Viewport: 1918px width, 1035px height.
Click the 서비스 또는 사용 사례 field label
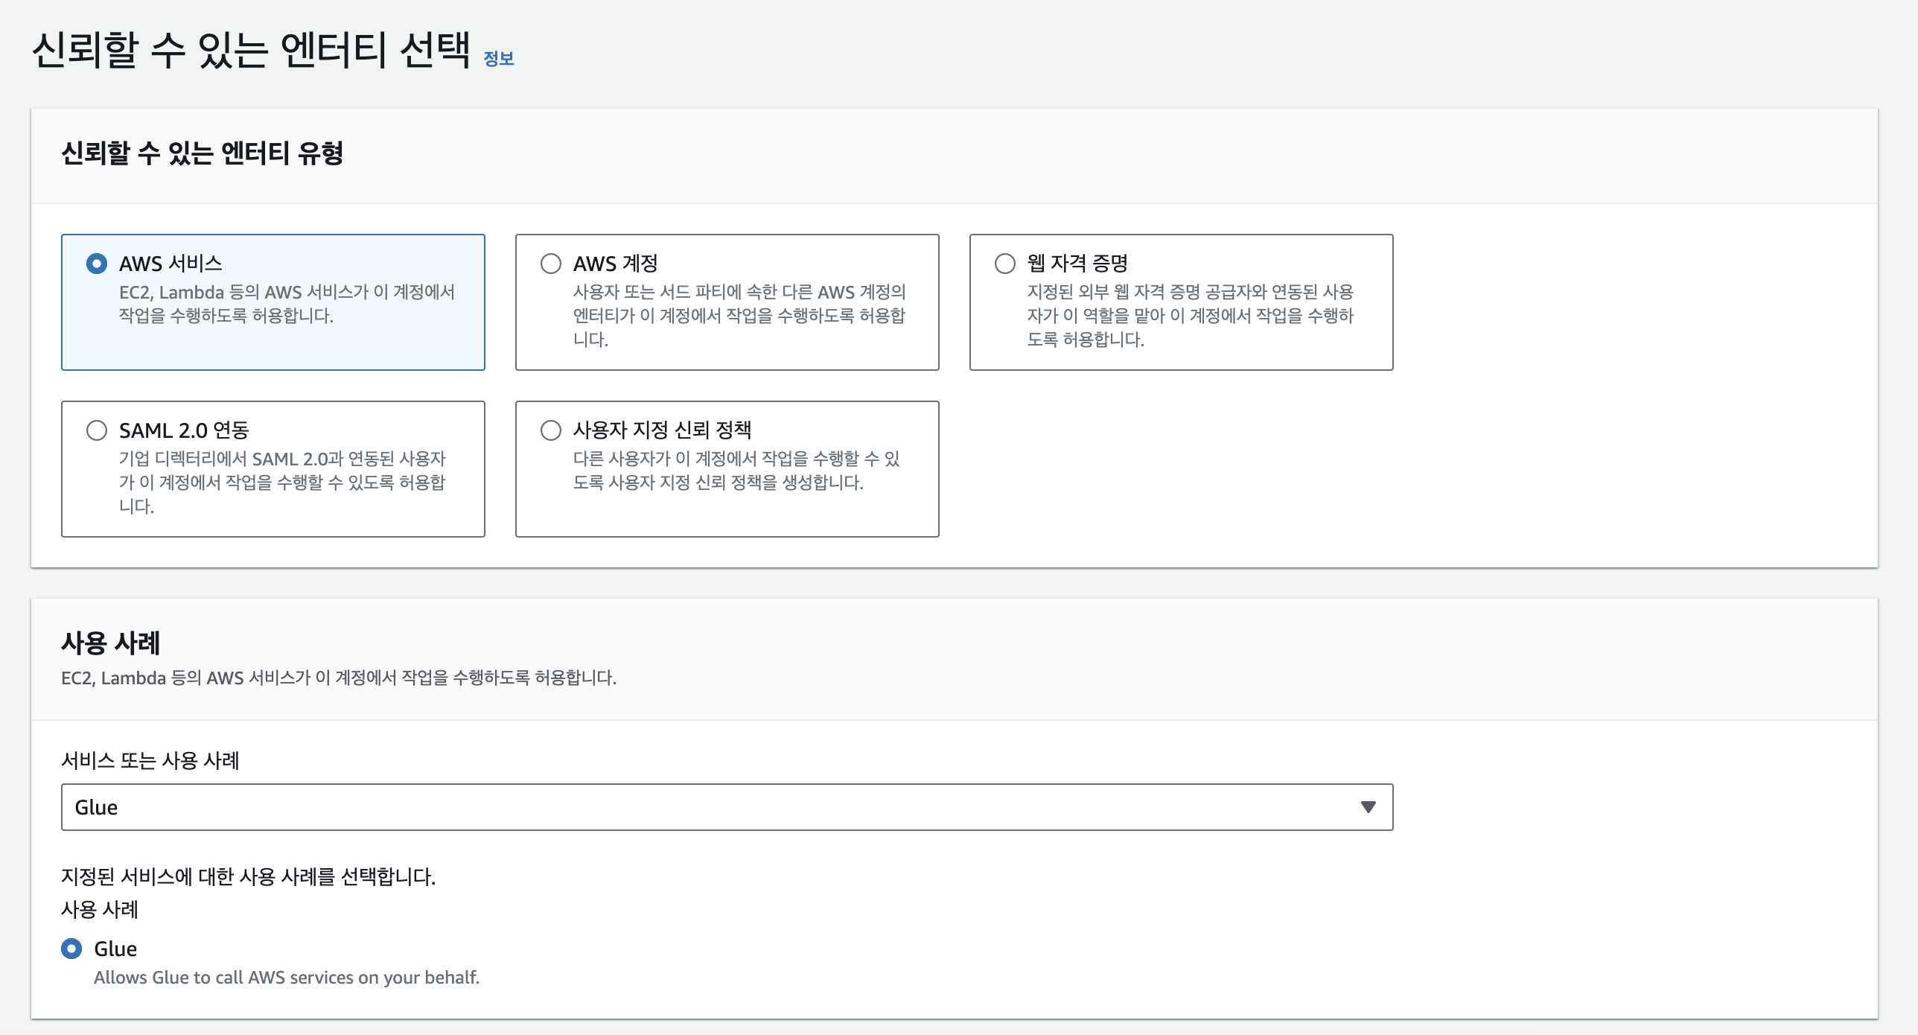(150, 760)
